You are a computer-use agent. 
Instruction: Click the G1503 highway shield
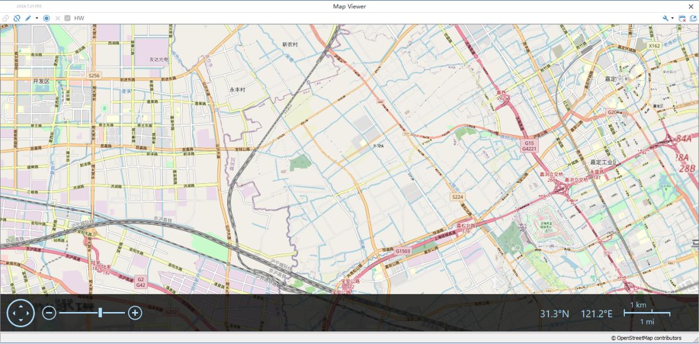[403, 251]
